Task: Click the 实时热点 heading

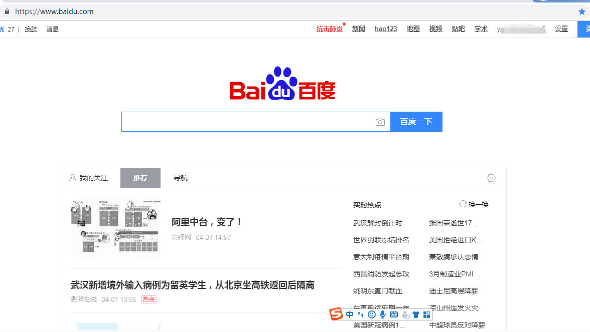Action: coord(367,205)
